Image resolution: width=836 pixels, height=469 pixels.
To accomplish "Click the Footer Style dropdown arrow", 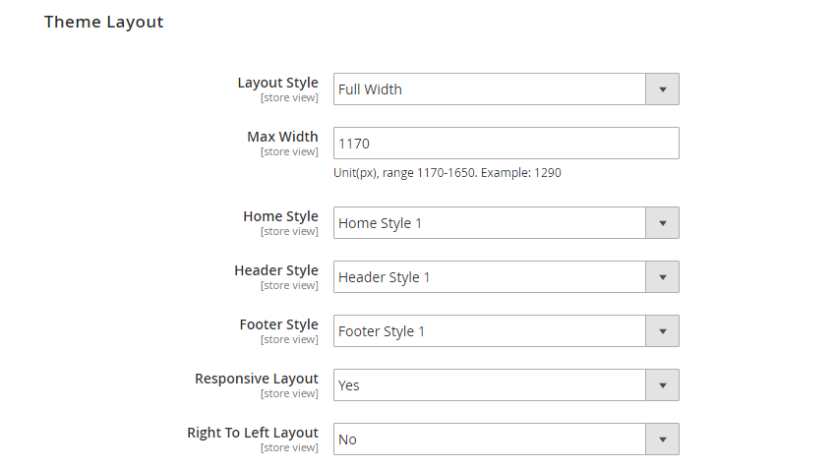I will (x=662, y=331).
